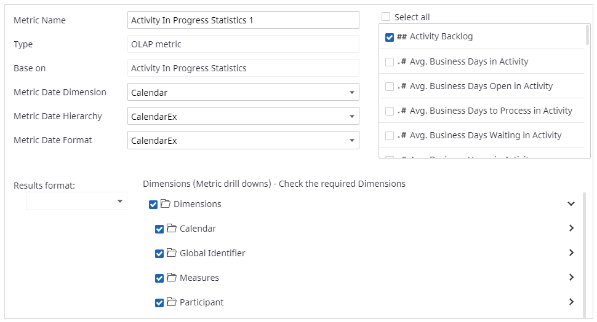Click the ## icon beside Activity Backlog
The image size is (597, 322).
coord(402,37)
